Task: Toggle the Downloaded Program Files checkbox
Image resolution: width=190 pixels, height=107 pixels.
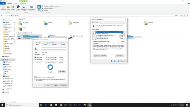Action: point(94,32)
